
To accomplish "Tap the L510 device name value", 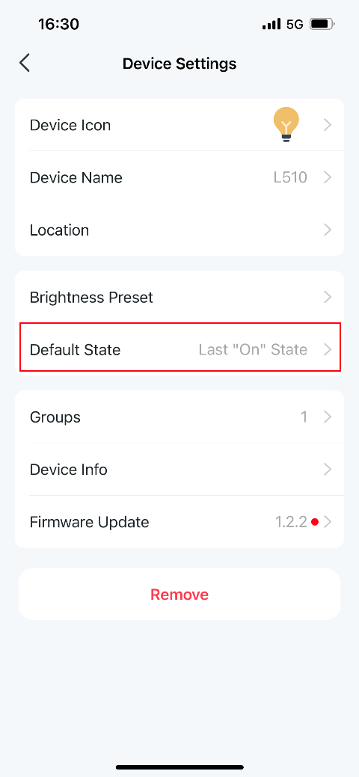I will pos(290,177).
